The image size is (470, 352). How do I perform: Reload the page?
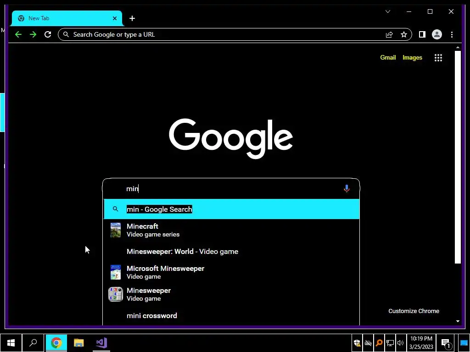tap(48, 34)
